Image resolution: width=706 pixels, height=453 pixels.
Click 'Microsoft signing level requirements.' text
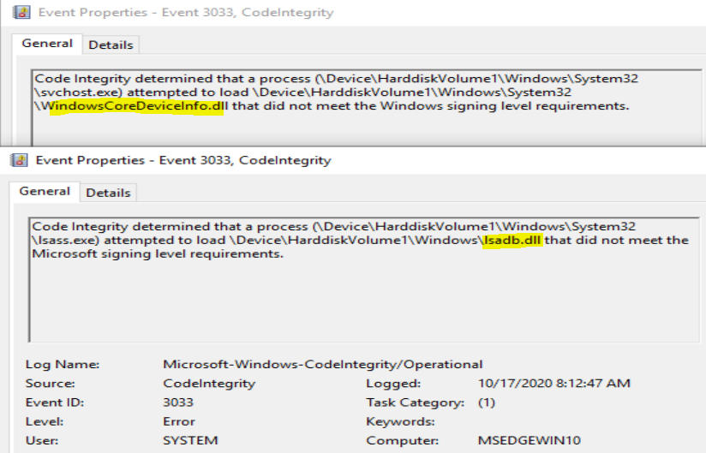tap(158, 254)
